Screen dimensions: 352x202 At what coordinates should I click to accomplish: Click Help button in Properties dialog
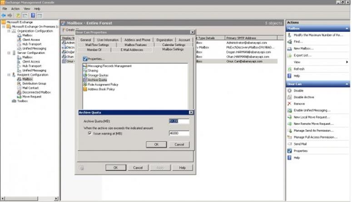click(x=182, y=168)
